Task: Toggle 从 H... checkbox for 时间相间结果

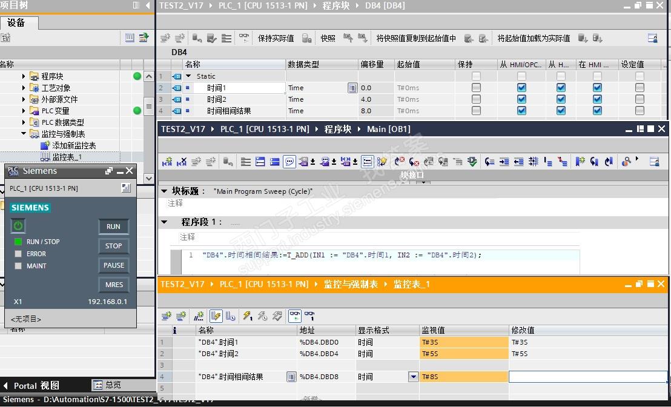Action: pos(561,110)
